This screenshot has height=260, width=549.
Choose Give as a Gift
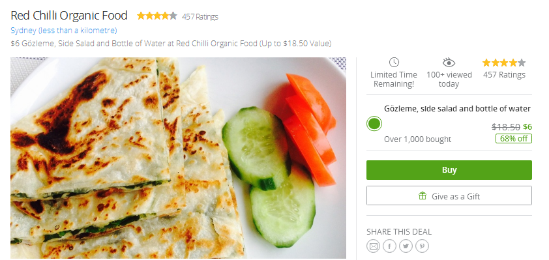(449, 195)
